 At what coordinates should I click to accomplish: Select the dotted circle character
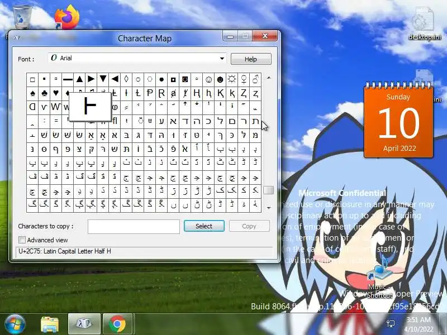point(150,79)
